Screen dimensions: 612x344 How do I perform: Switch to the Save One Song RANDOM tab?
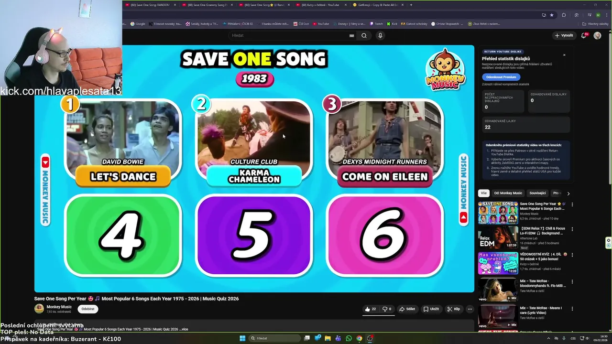(x=150, y=5)
